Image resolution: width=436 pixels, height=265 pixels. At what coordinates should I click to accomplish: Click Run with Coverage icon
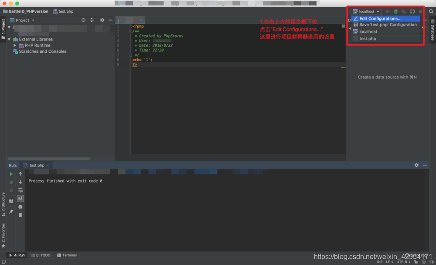click(404, 11)
